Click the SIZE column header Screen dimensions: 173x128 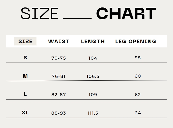(25, 41)
